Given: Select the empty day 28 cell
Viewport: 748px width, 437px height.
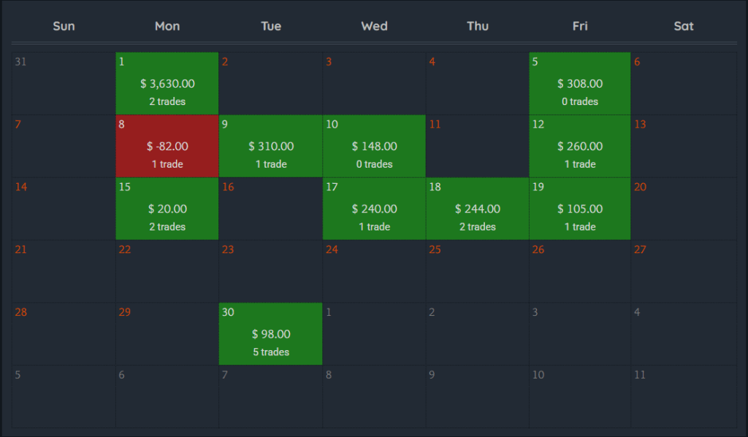Looking at the screenshot, I should tap(64, 334).
